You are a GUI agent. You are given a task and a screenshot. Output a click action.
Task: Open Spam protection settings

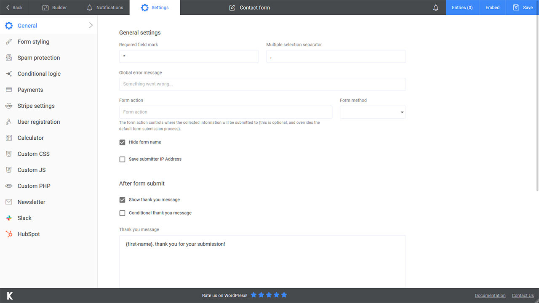pyautogui.click(x=48, y=58)
